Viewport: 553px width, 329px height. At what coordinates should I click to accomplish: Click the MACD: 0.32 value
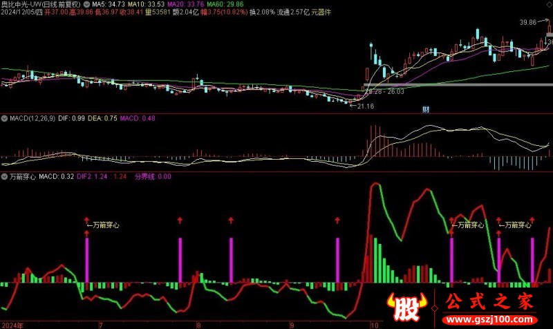tap(57, 177)
